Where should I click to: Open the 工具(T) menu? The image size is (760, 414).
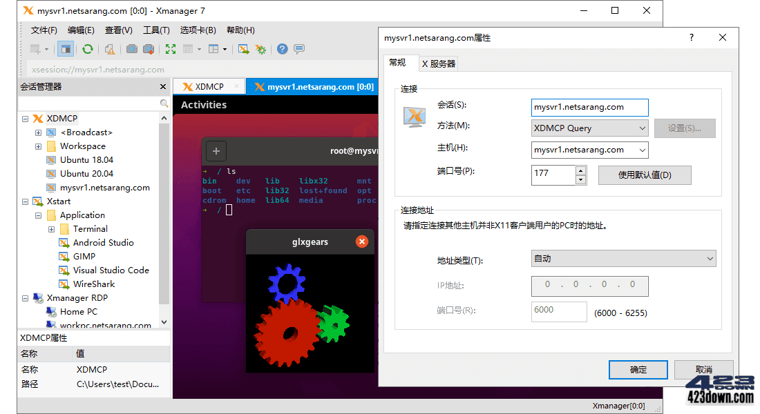click(x=156, y=30)
